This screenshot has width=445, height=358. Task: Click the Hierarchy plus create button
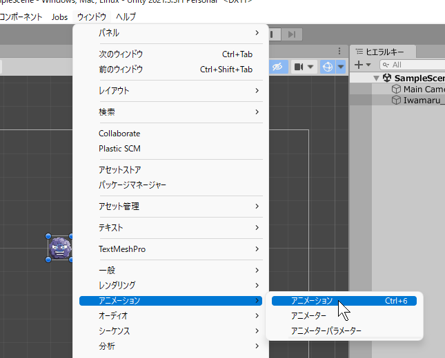tap(359, 65)
